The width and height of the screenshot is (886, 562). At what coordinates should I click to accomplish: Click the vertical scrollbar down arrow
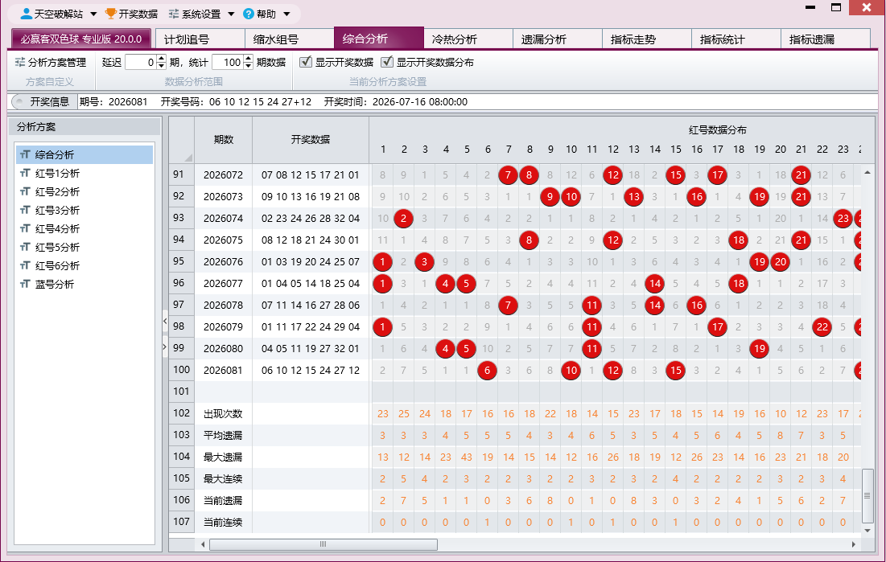click(867, 531)
